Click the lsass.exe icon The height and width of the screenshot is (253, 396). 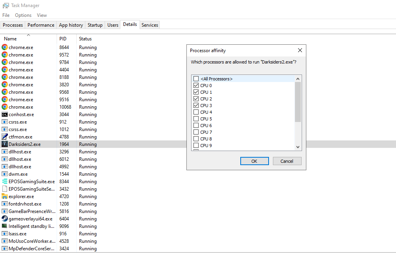click(x=5, y=234)
